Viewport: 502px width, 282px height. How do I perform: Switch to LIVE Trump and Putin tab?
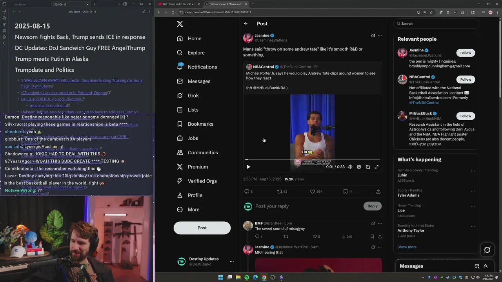179,4
